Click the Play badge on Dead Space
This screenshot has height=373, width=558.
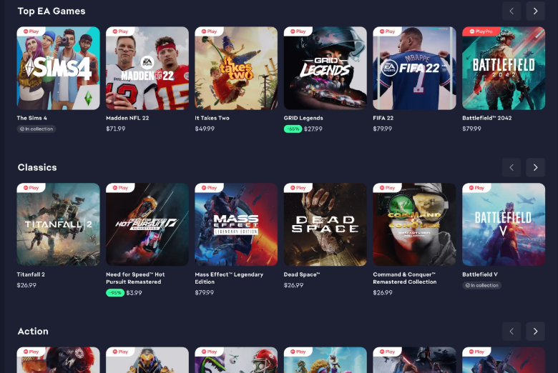click(x=298, y=188)
